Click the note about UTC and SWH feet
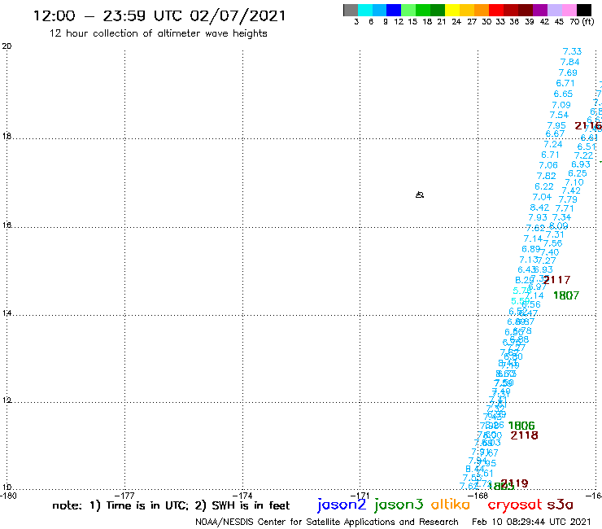This screenshot has height=529, width=602. pos(171,505)
